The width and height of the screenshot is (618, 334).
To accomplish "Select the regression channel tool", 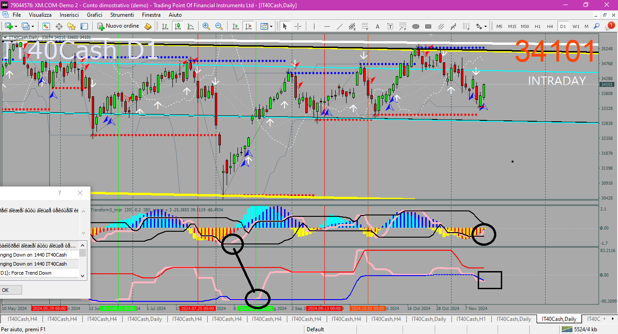I will pyautogui.click(x=454, y=26).
